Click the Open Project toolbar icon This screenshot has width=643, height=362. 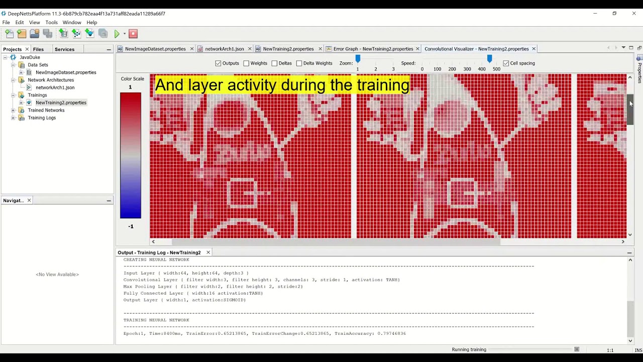coord(35,34)
